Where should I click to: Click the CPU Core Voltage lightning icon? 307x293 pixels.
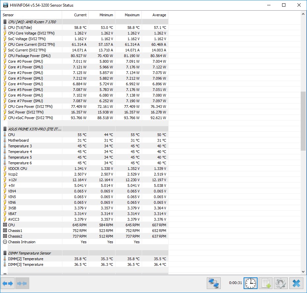[5, 33]
